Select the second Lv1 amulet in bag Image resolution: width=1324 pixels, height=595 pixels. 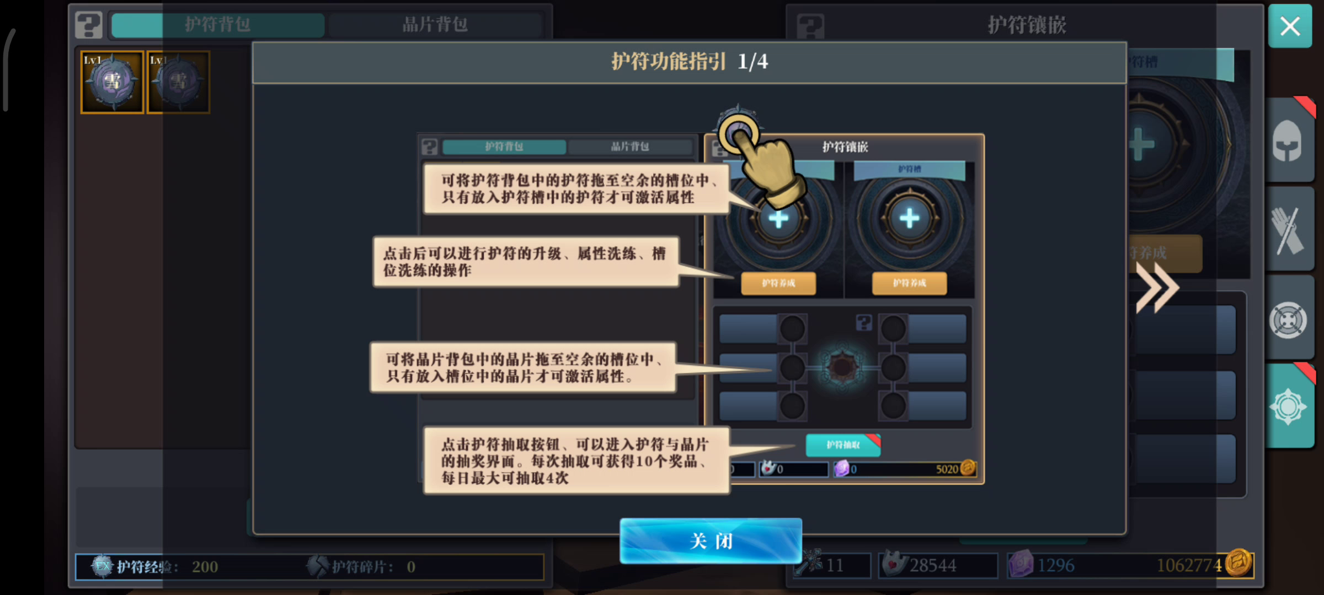[x=178, y=82]
